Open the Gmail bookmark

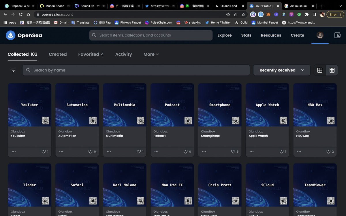point(61,22)
